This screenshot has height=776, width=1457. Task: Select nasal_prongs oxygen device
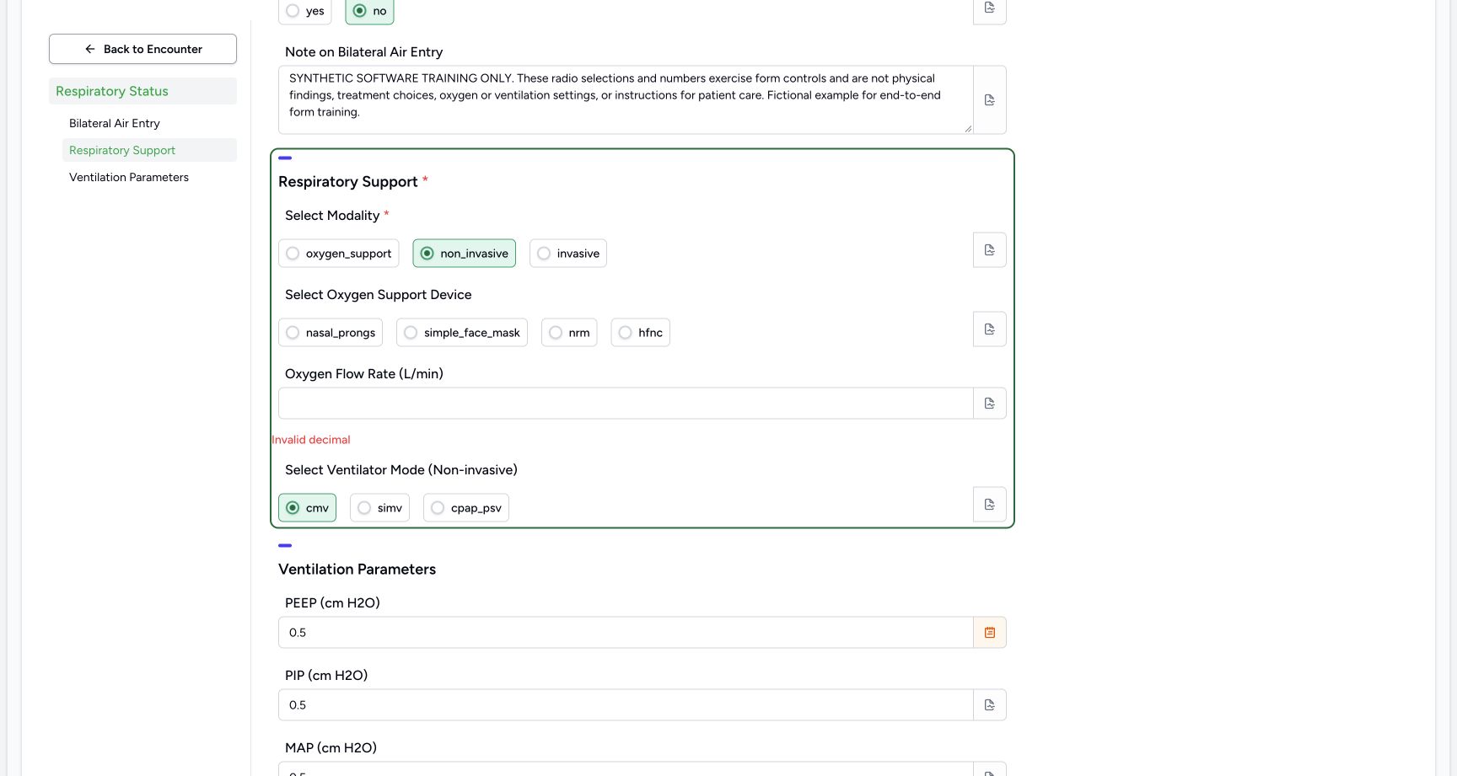click(x=330, y=333)
